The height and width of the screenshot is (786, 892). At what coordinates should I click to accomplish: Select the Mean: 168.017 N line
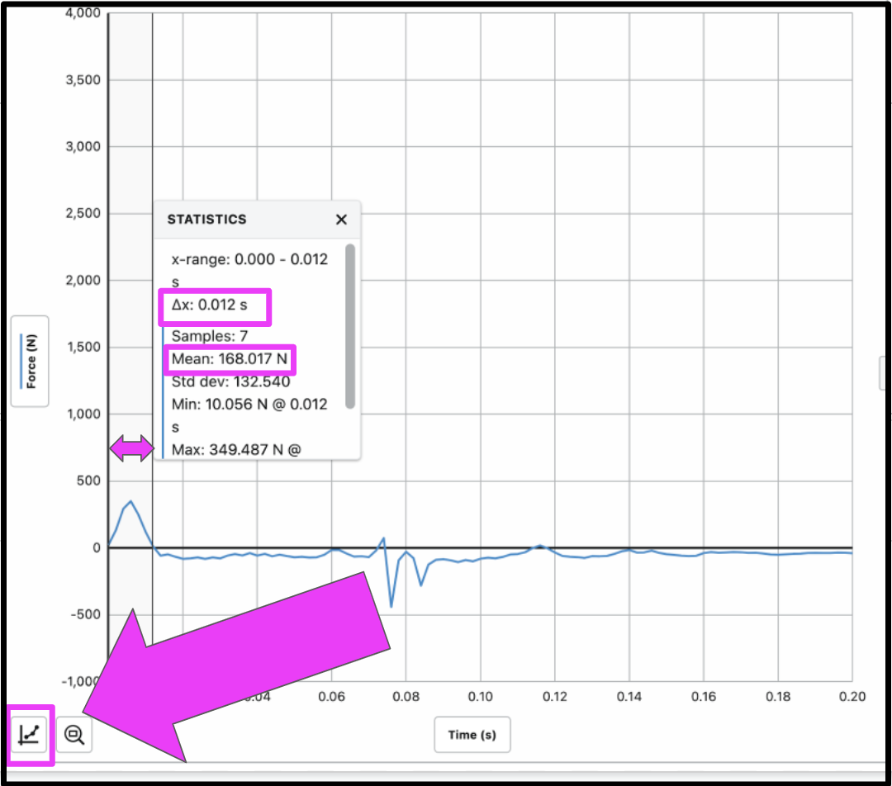[x=230, y=359]
